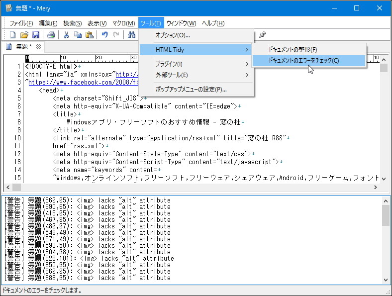The width and height of the screenshot is (392, 296).
Task: Open the 検索(S) menu
Action: click(73, 23)
